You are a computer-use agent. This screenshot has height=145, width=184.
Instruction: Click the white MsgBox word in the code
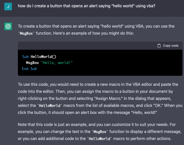pos(32,63)
